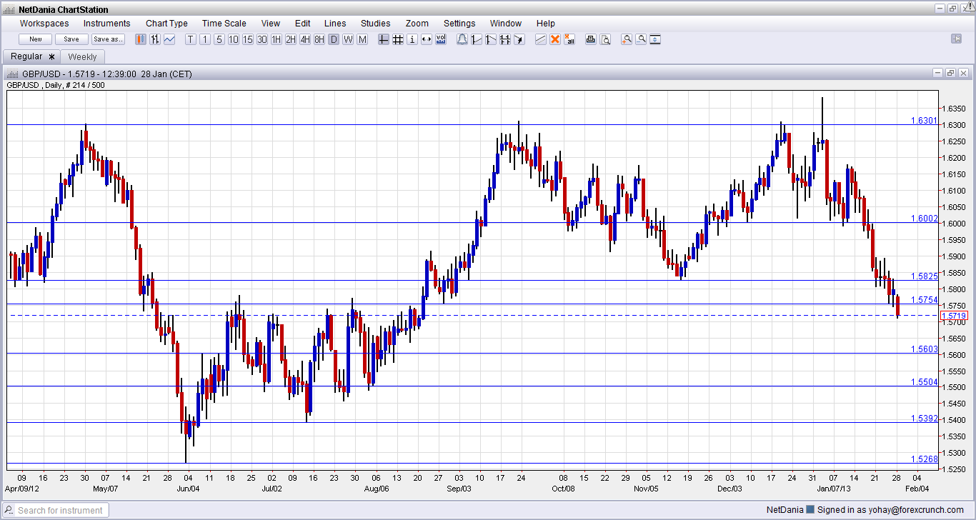Click the orange X delete icon
The height and width of the screenshot is (520, 976).
pos(555,39)
